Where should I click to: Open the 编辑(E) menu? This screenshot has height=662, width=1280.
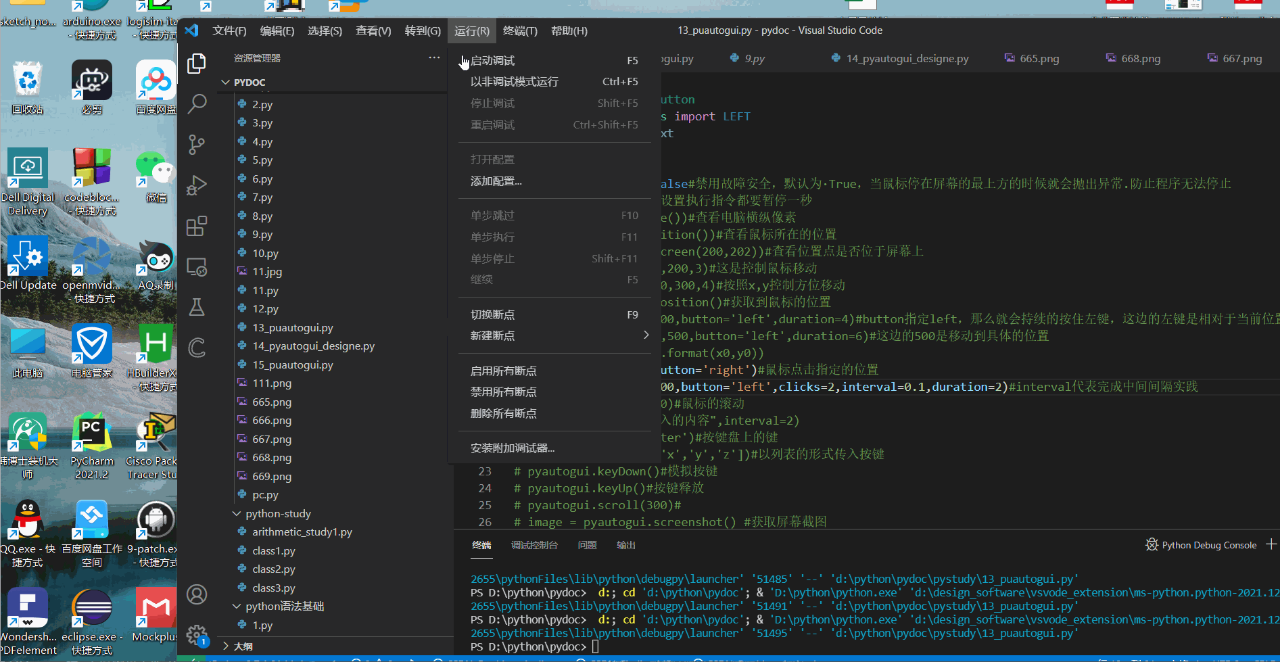[x=277, y=30]
